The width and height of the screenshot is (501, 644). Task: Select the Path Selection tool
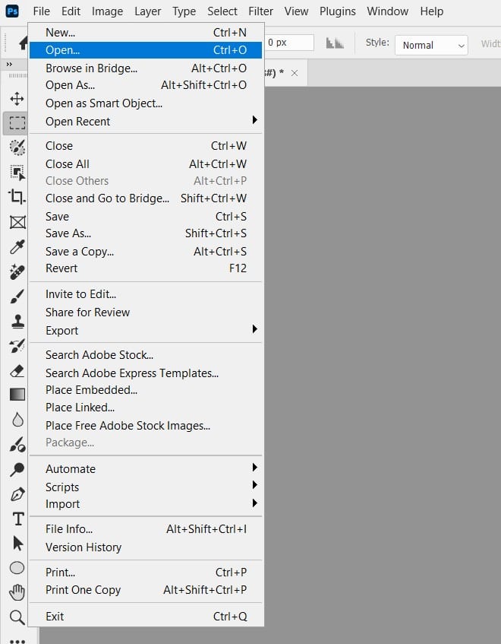(17, 544)
